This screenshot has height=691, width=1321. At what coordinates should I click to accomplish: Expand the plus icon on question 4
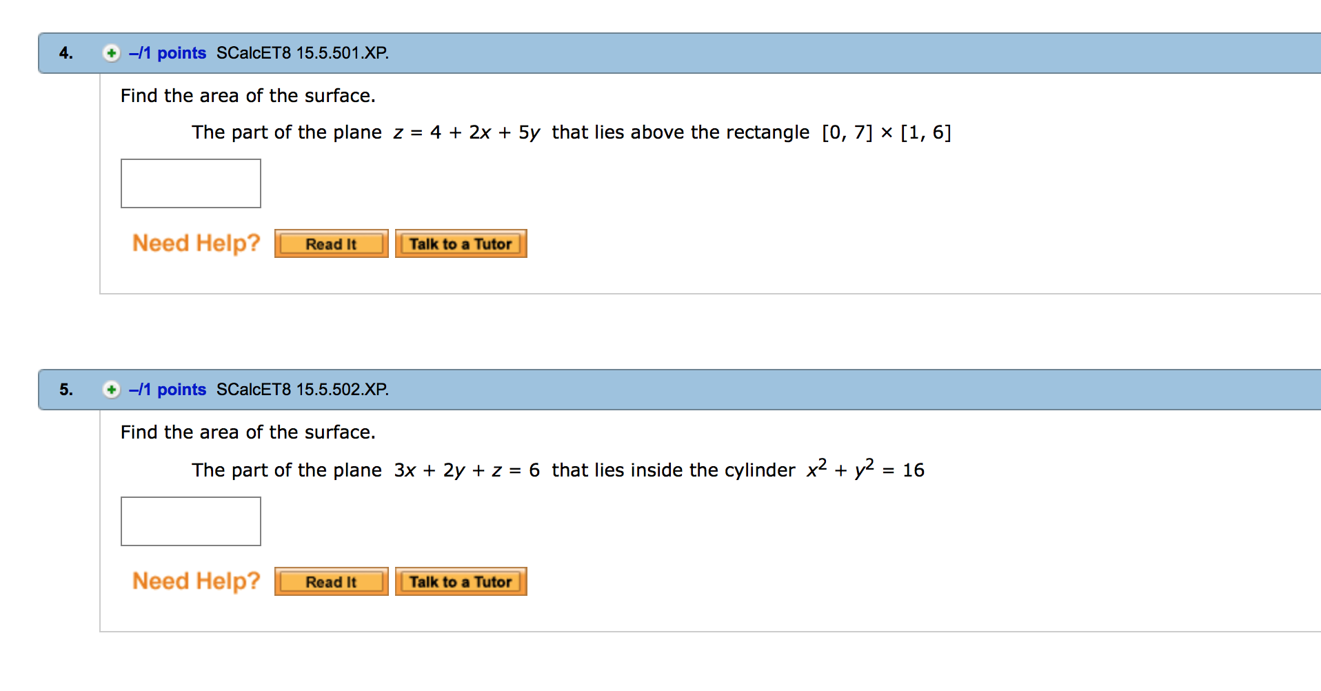(x=111, y=53)
